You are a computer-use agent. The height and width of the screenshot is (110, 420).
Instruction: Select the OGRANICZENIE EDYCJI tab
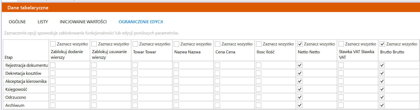(141, 22)
